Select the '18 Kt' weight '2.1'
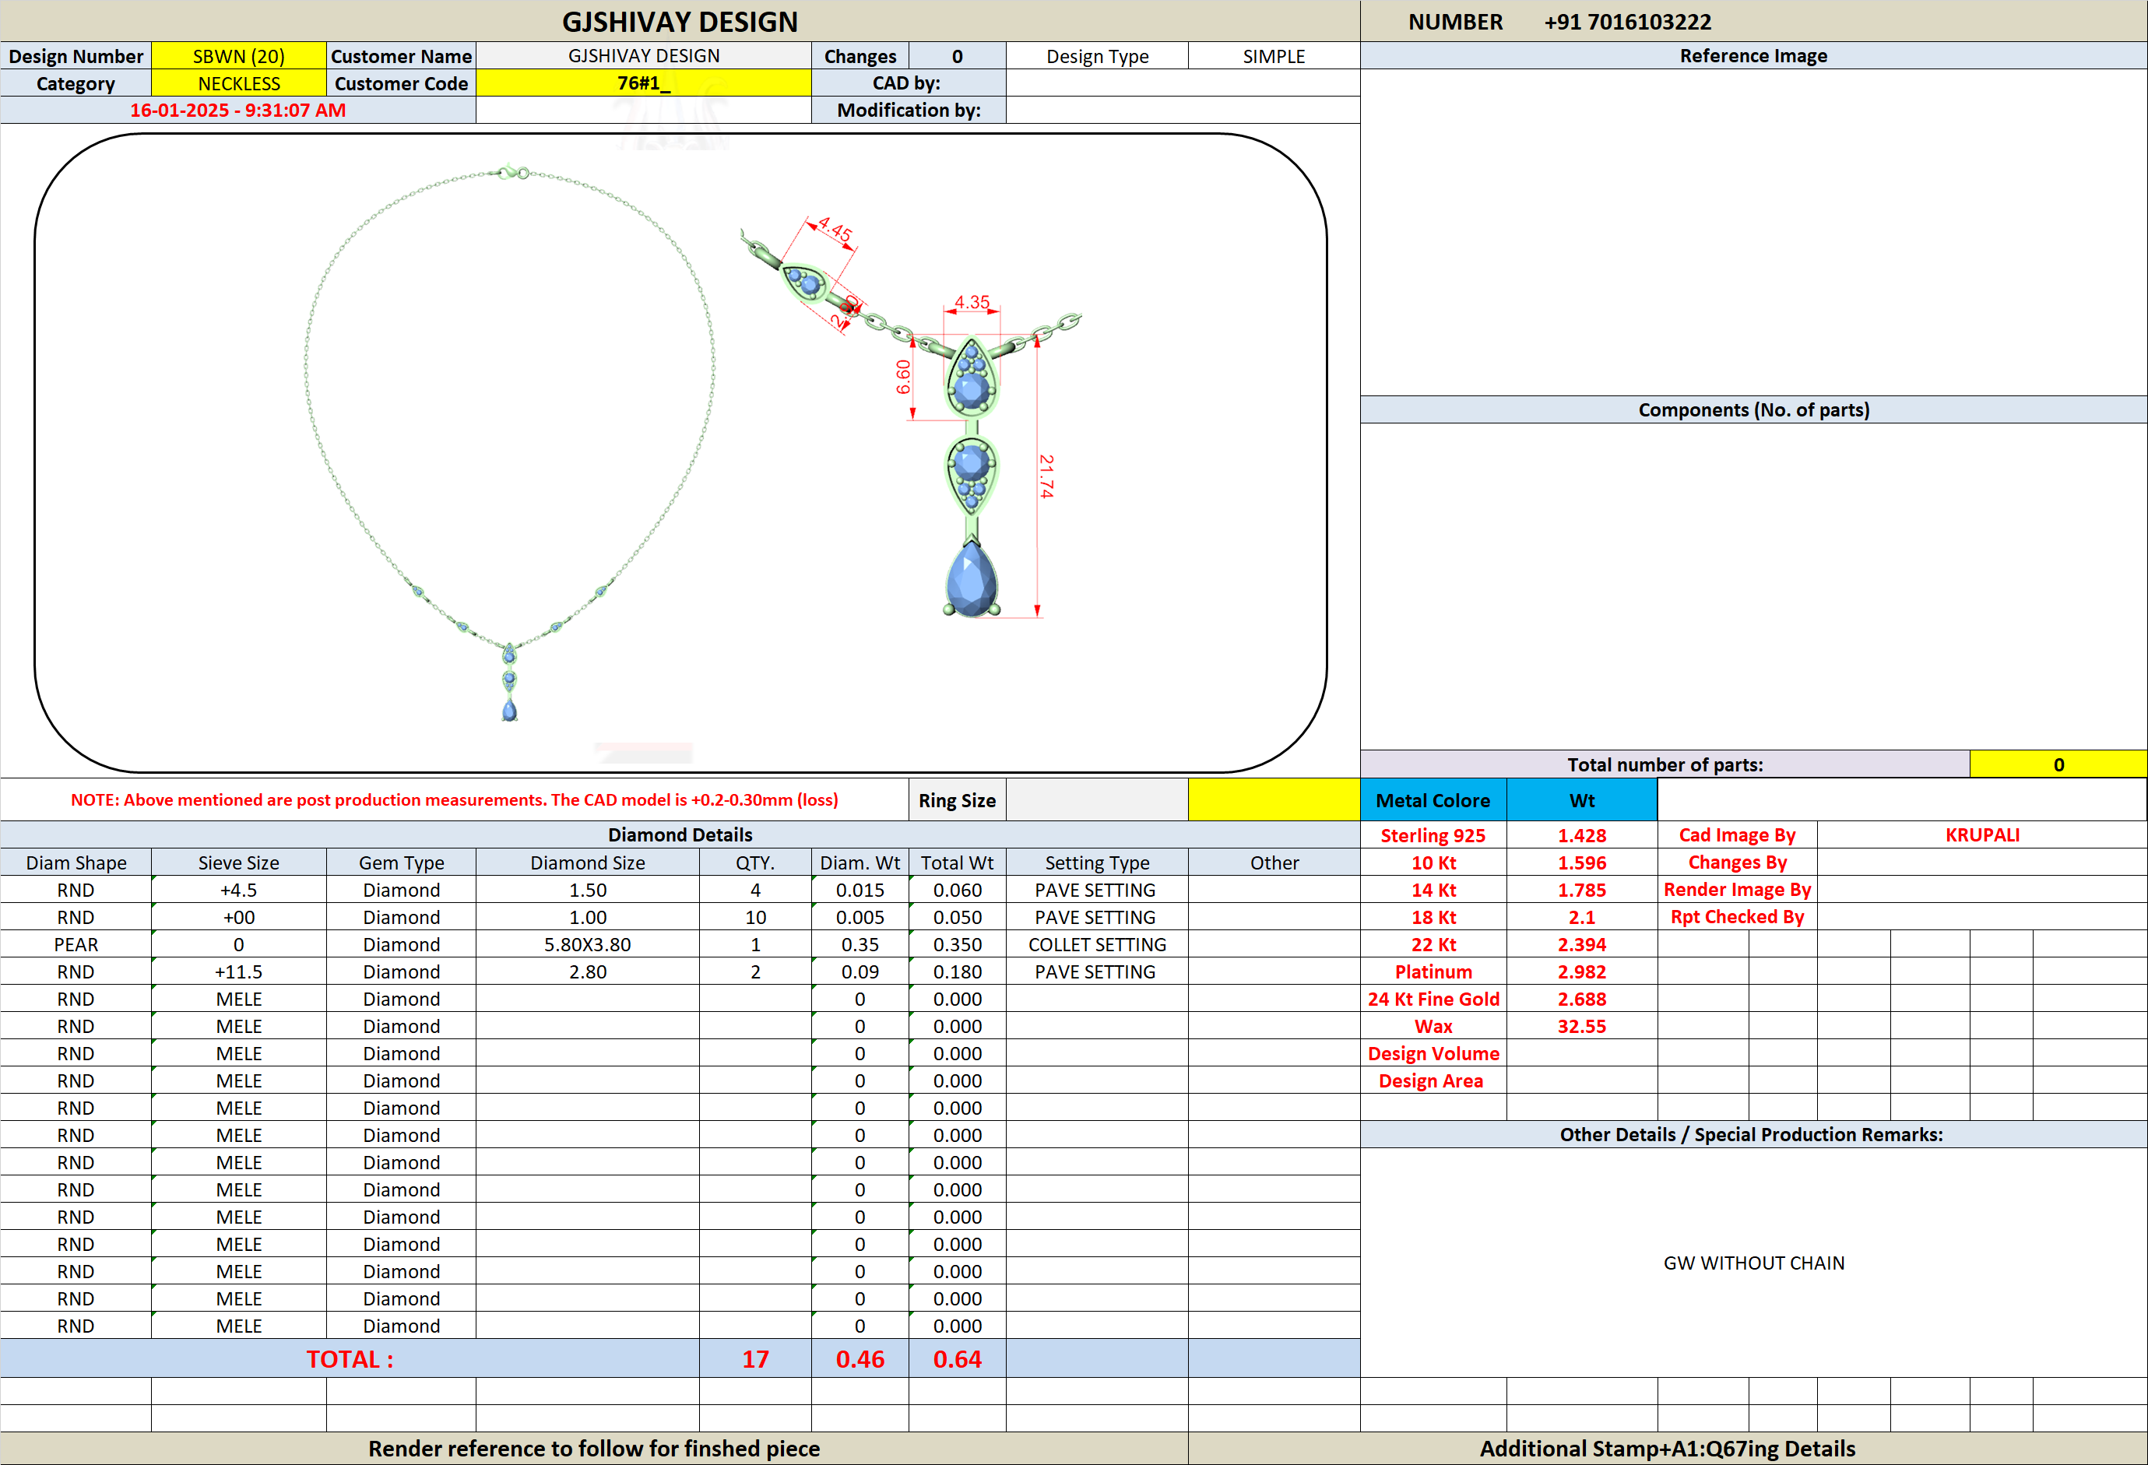 click(1581, 917)
